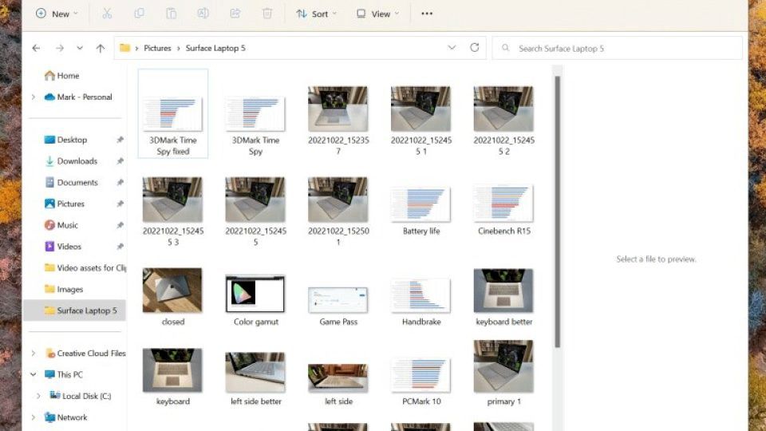Click the Paste clipboard icon
The image size is (766, 431).
click(171, 14)
